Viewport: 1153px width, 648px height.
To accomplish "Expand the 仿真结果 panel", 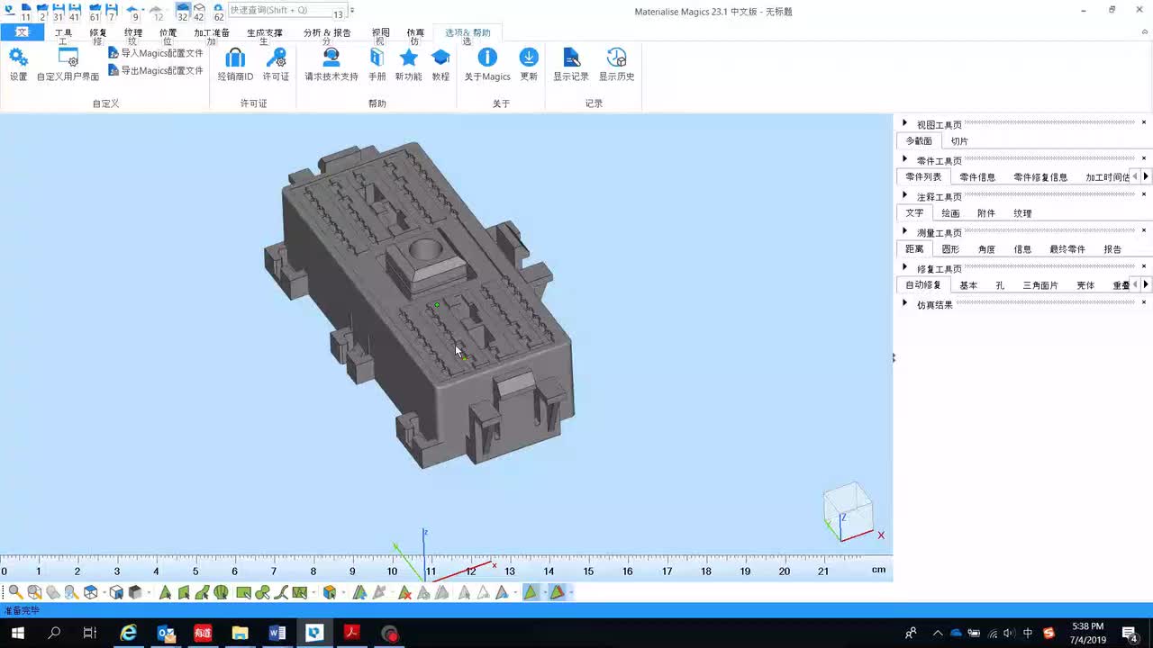I will 905,303.
